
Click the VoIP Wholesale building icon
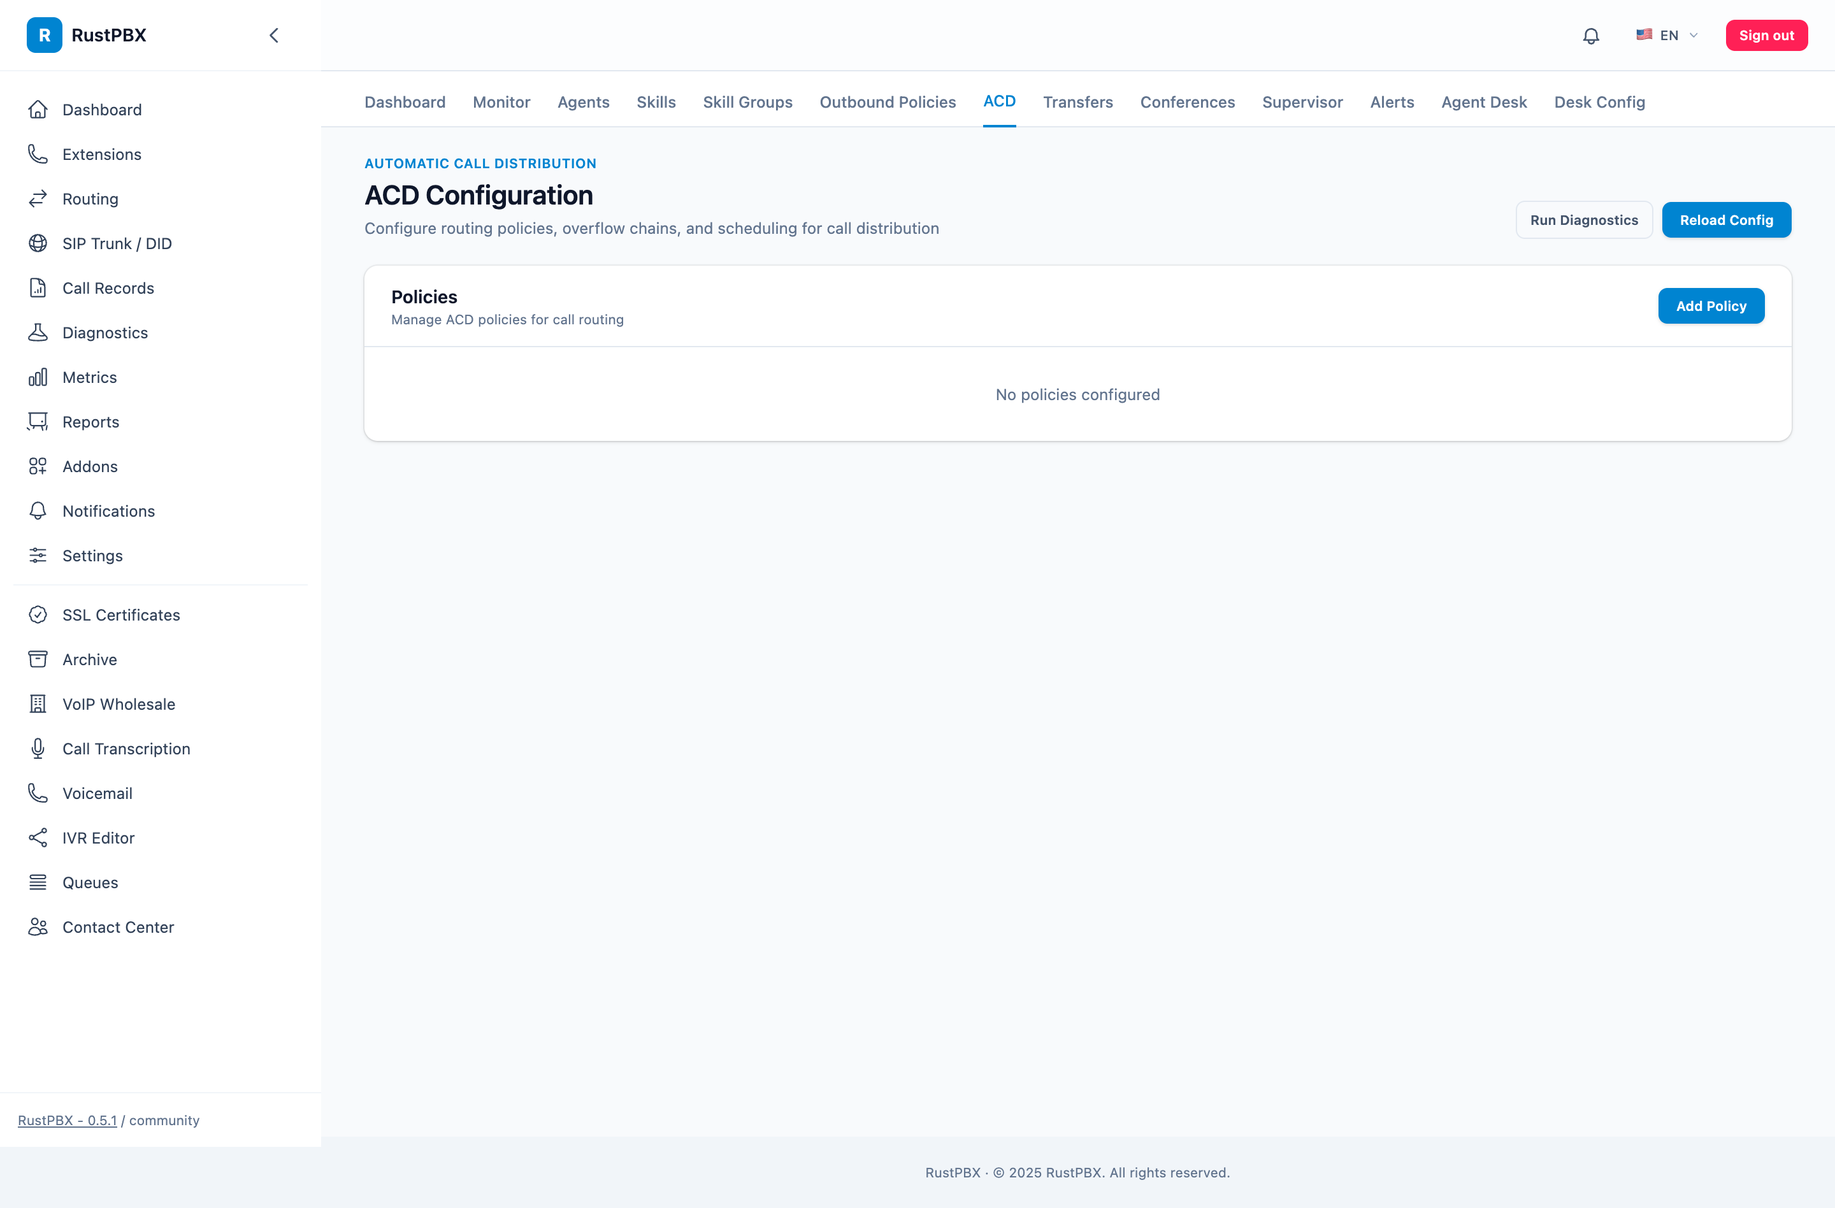point(38,705)
